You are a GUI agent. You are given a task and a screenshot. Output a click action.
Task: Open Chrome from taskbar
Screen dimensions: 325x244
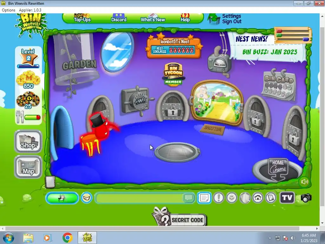point(67,238)
